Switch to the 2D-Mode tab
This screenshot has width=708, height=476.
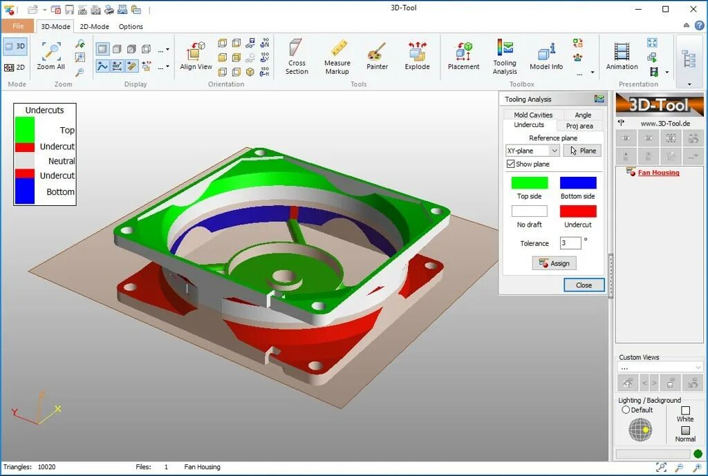94,26
